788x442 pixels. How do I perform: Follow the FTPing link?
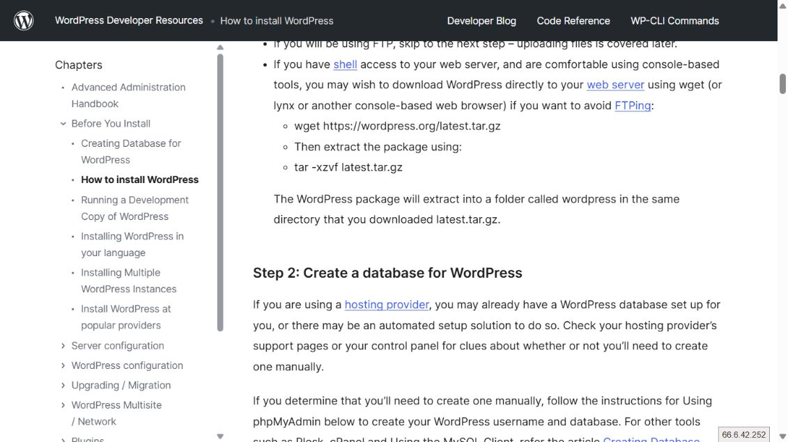point(633,106)
